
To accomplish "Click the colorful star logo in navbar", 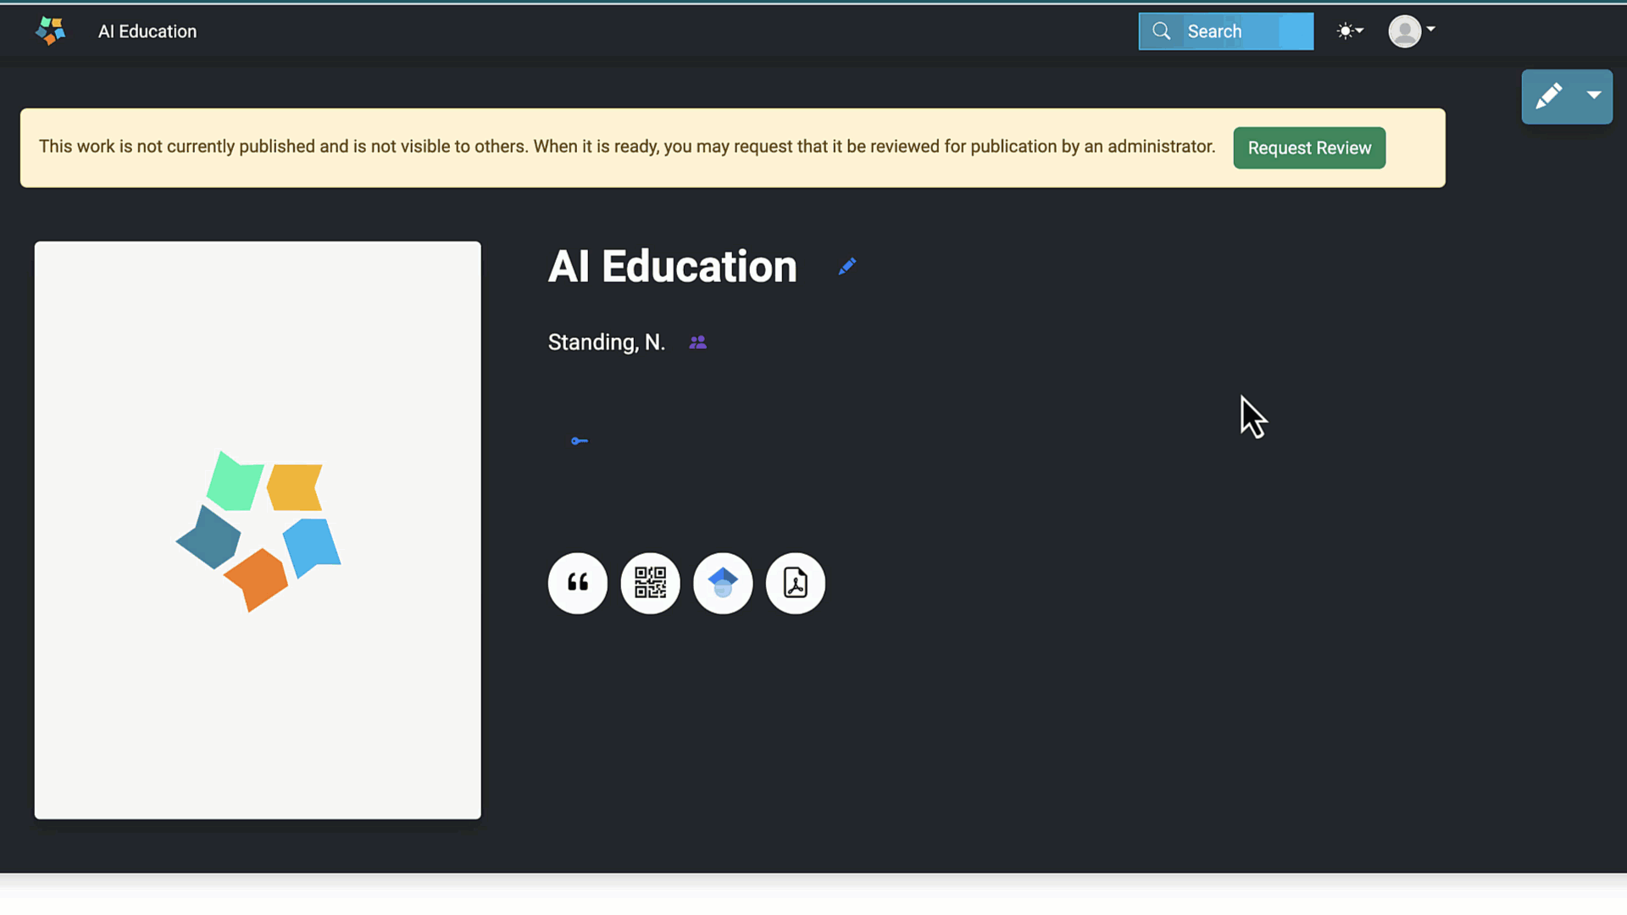I will pos(50,30).
